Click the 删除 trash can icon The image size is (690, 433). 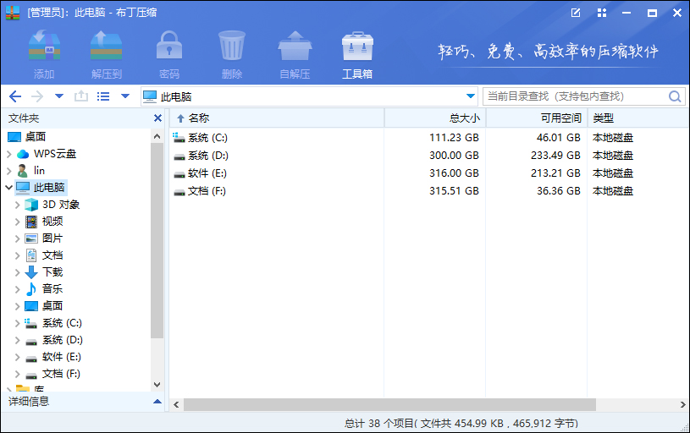click(x=231, y=46)
